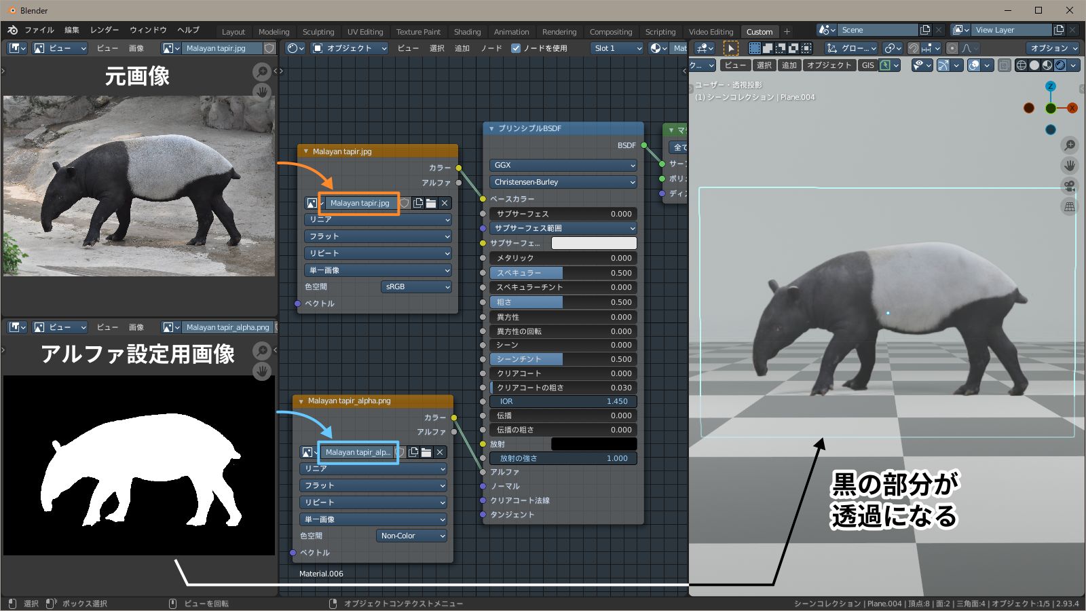
Task: Select solid viewport shading
Action: (x=1034, y=65)
